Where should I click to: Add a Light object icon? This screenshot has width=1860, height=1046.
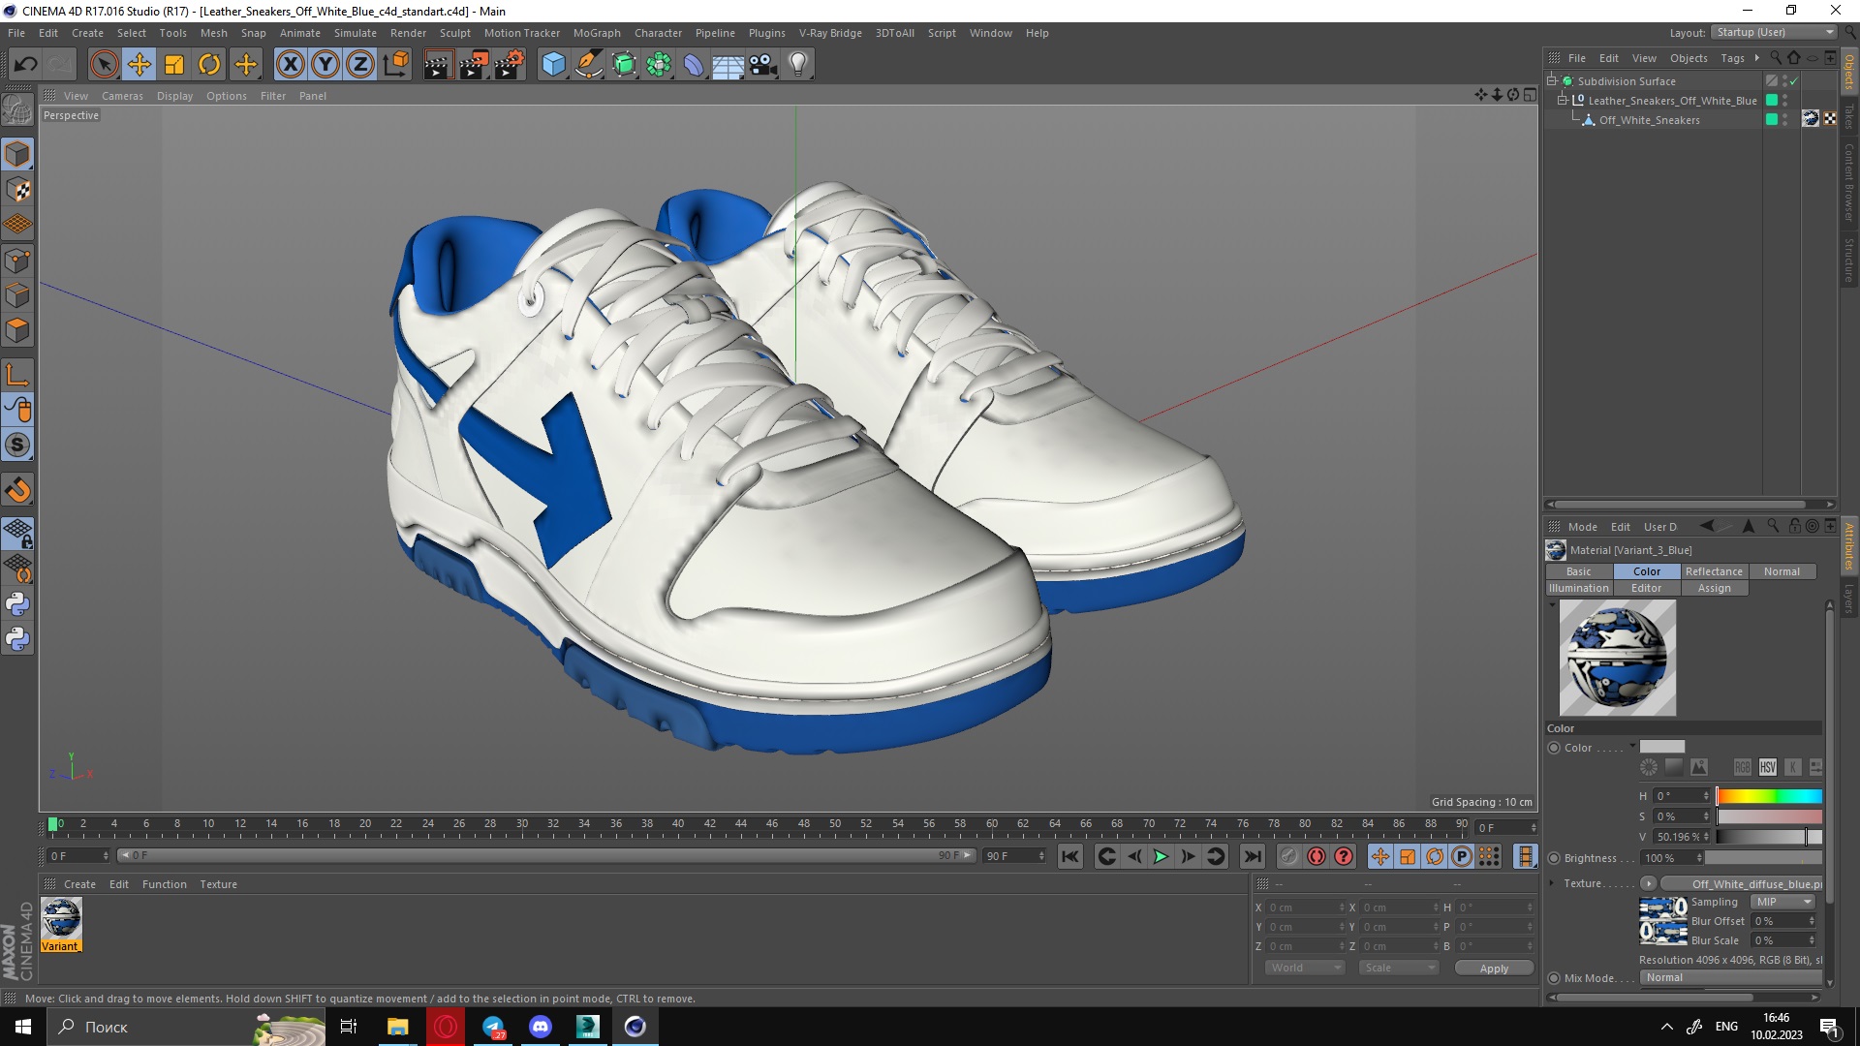coord(798,65)
